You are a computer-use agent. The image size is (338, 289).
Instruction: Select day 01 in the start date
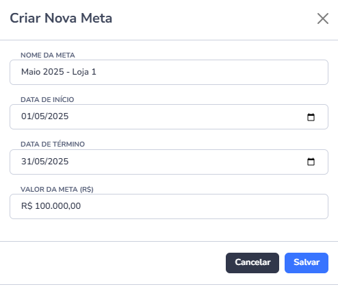point(25,116)
